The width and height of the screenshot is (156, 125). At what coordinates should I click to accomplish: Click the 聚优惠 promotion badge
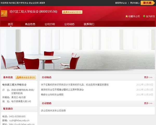pyautogui.click(x=148, y=3)
